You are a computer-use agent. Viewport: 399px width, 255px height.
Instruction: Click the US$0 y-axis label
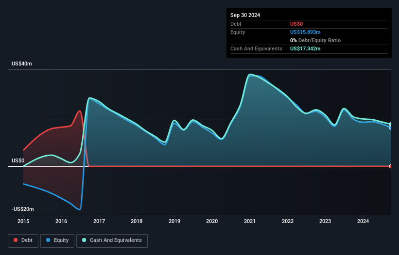(18, 160)
